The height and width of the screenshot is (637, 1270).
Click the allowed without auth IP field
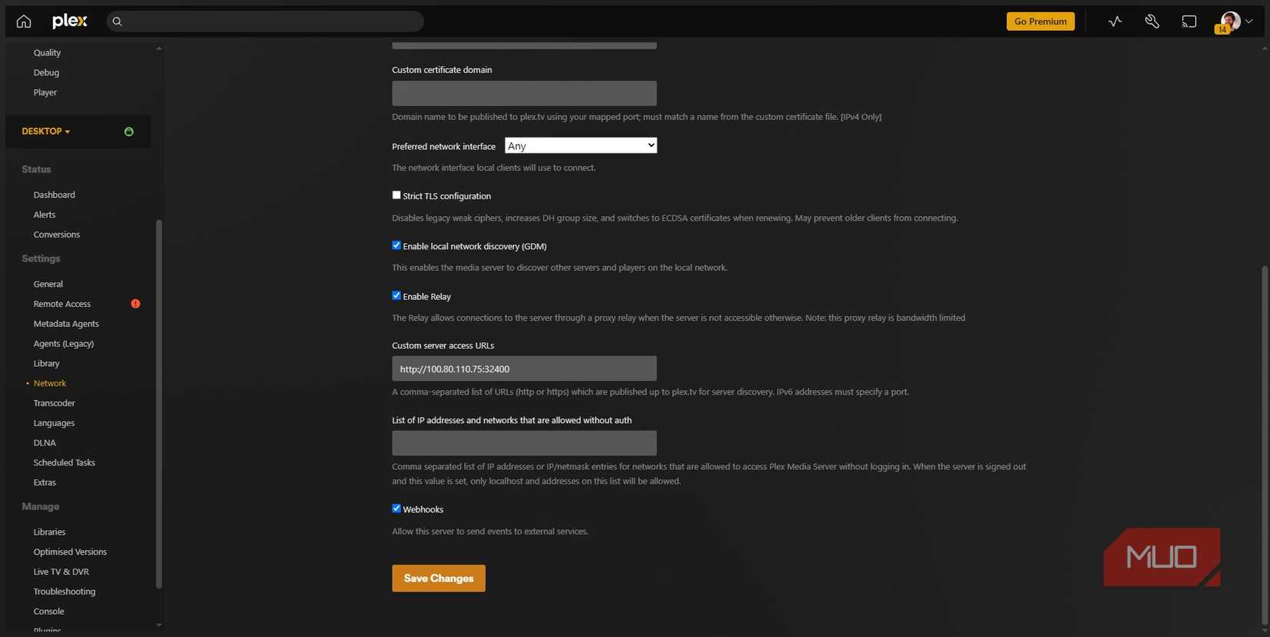coord(524,443)
